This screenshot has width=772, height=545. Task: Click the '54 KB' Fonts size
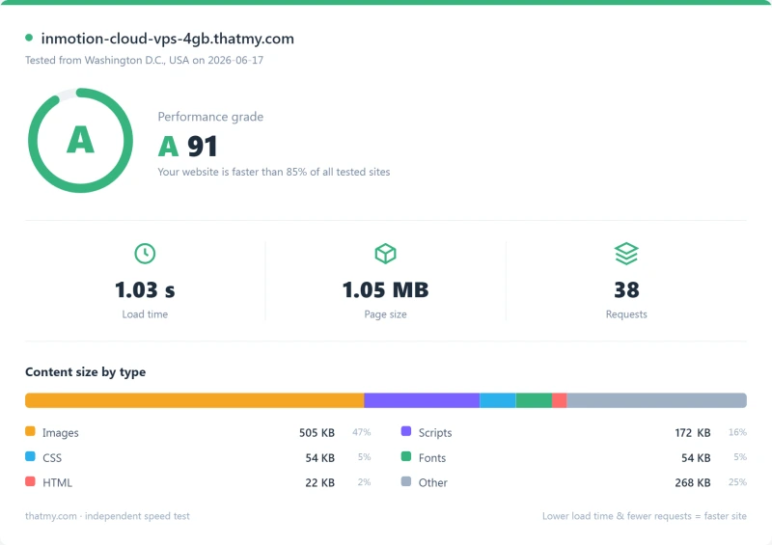pyautogui.click(x=696, y=458)
